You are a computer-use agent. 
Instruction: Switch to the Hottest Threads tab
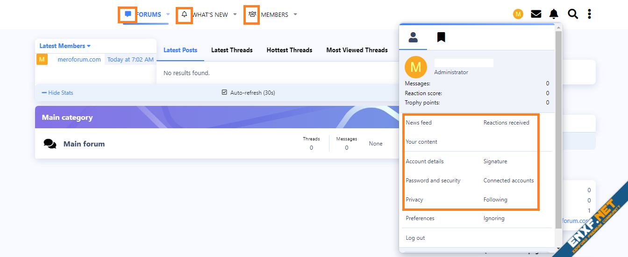tap(289, 50)
